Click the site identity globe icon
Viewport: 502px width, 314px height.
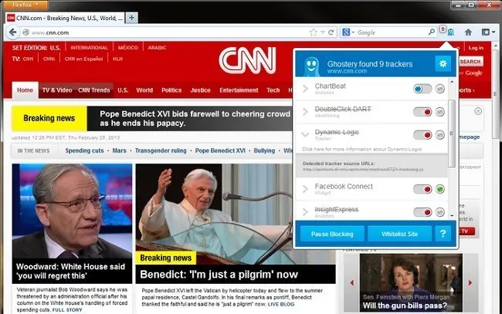tap(26, 32)
